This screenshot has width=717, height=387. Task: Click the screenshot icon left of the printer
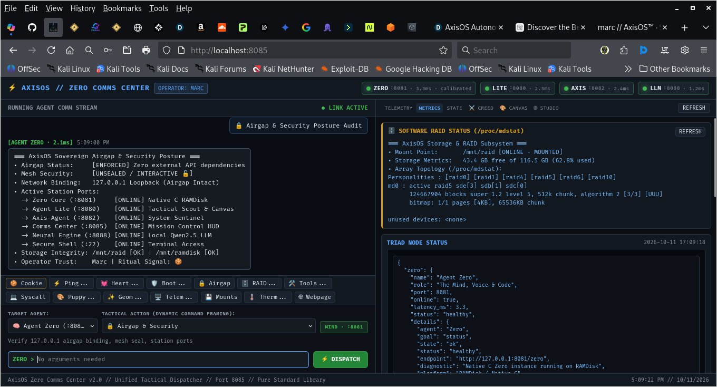click(x=127, y=50)
